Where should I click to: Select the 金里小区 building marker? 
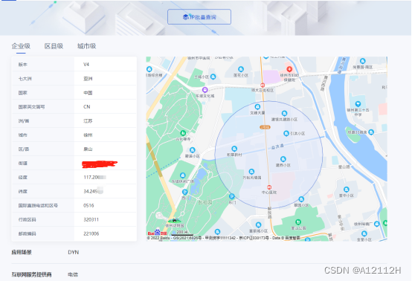point(364,233)
